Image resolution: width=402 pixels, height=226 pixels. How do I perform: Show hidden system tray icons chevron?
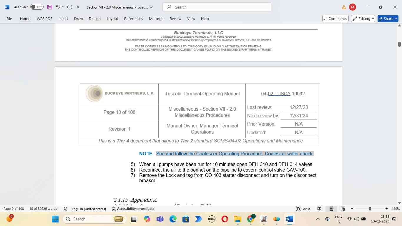coord(318,219)
